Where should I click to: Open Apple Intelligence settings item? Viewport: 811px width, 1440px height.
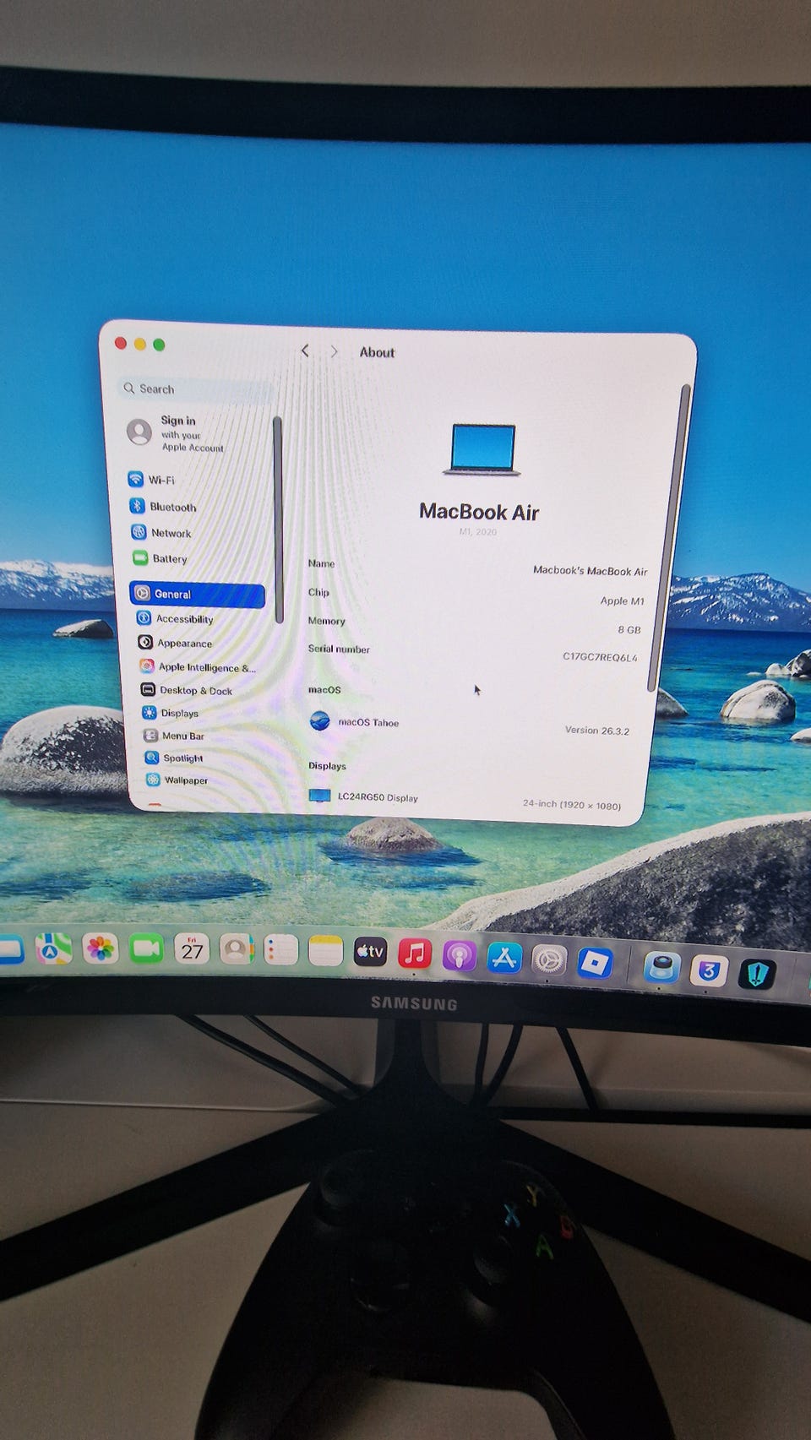click(198, 667)
